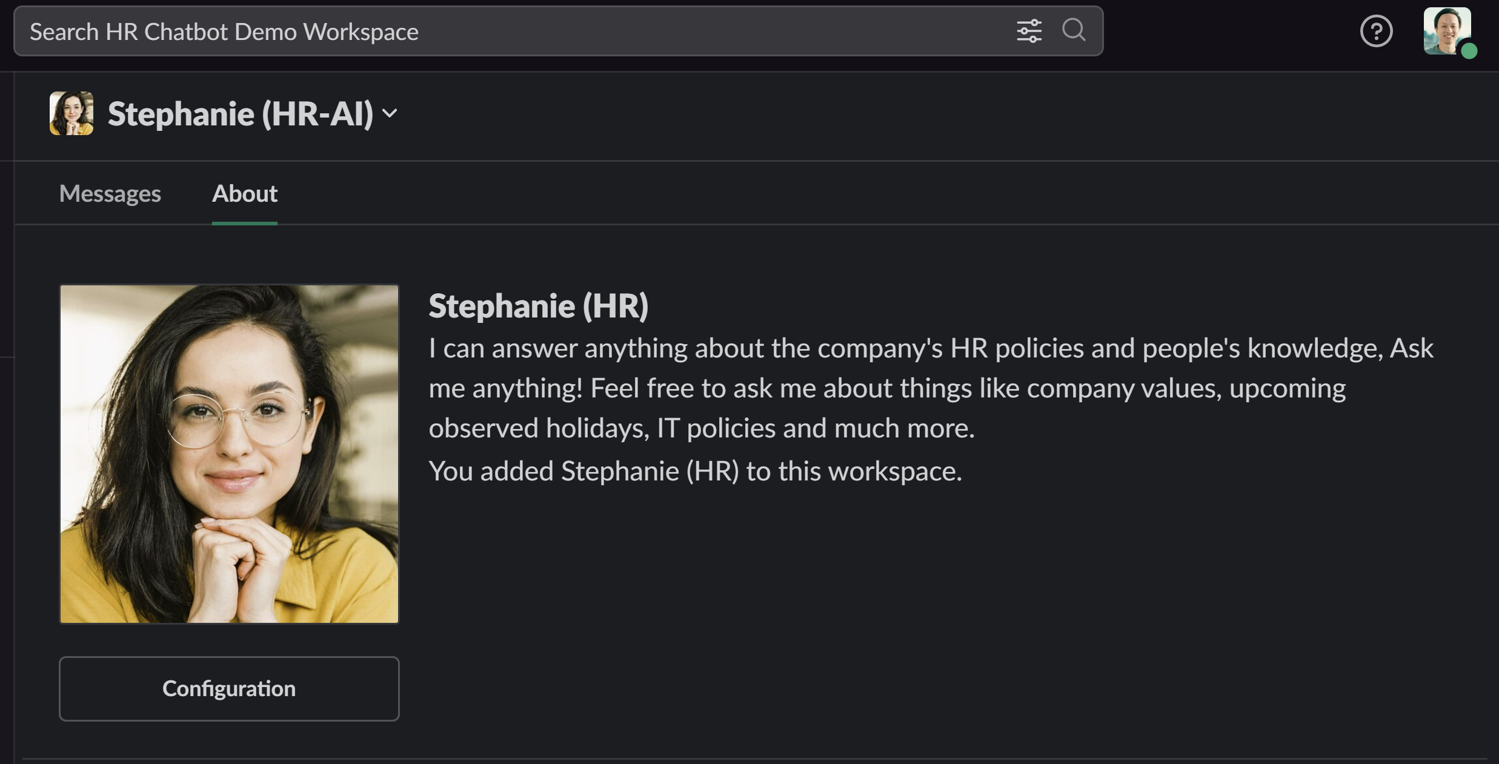
Task: Click the Configuration button
Action: point(229,689)
